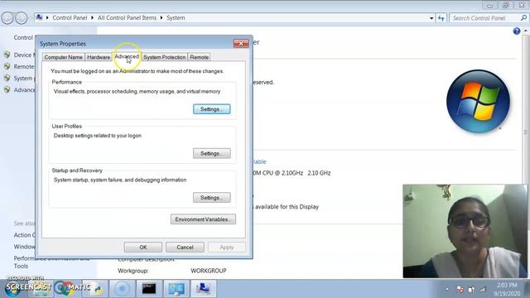Viewport: 530px width, 298px height.
Task: Select All Control Panel Items breadcrumb
Action: tap(127, 17)
